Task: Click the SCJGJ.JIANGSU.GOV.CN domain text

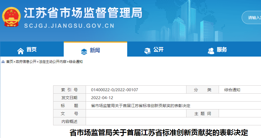Action: pyautogui.click(x=69, y=26)
